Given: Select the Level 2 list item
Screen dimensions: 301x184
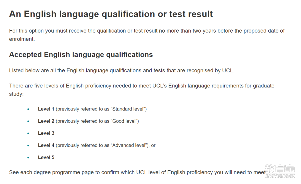Looking at the screenshot, I should tap(88, 121).
